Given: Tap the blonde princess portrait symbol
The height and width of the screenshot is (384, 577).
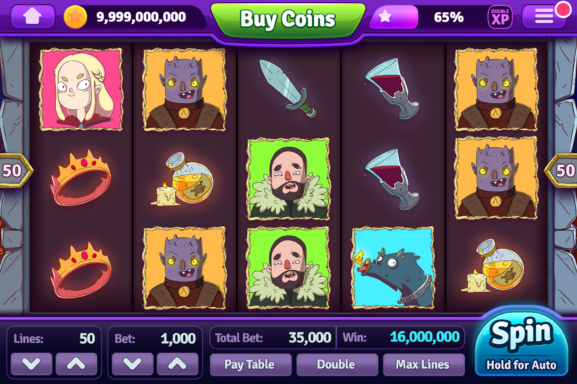Looking at the screenshot, I should 81,89.
